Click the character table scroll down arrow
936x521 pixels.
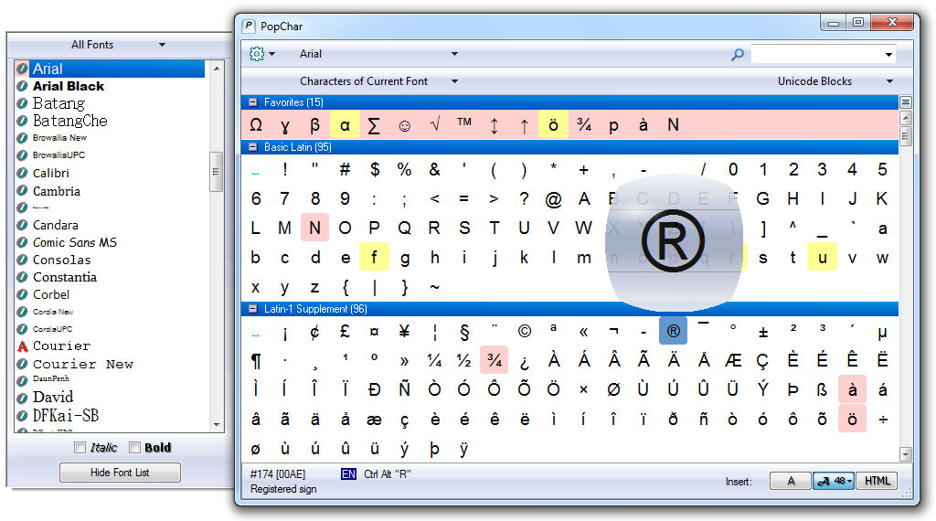click(906, 455)
